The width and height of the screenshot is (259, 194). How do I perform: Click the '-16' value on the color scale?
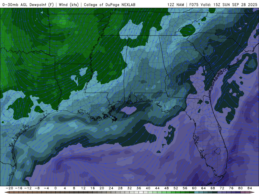[18, 188]
